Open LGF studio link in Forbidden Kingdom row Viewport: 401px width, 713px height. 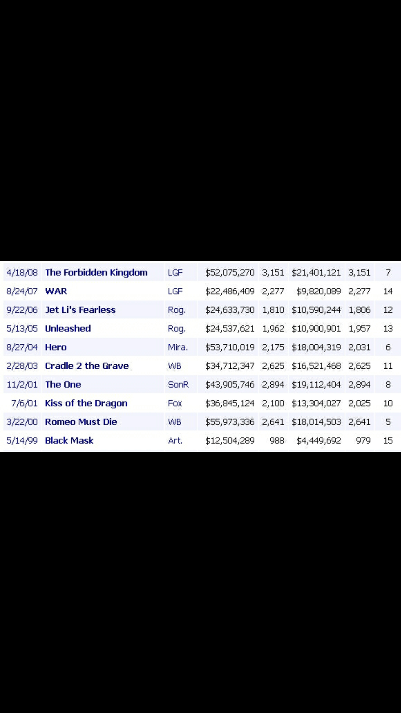tap(175, 273)
